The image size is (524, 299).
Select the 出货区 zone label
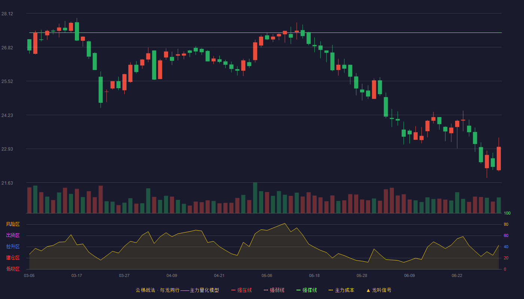tap(13, 235)
